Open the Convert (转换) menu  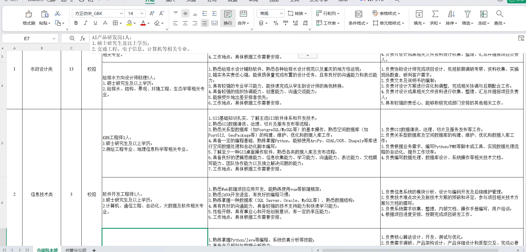coord(297,13)
